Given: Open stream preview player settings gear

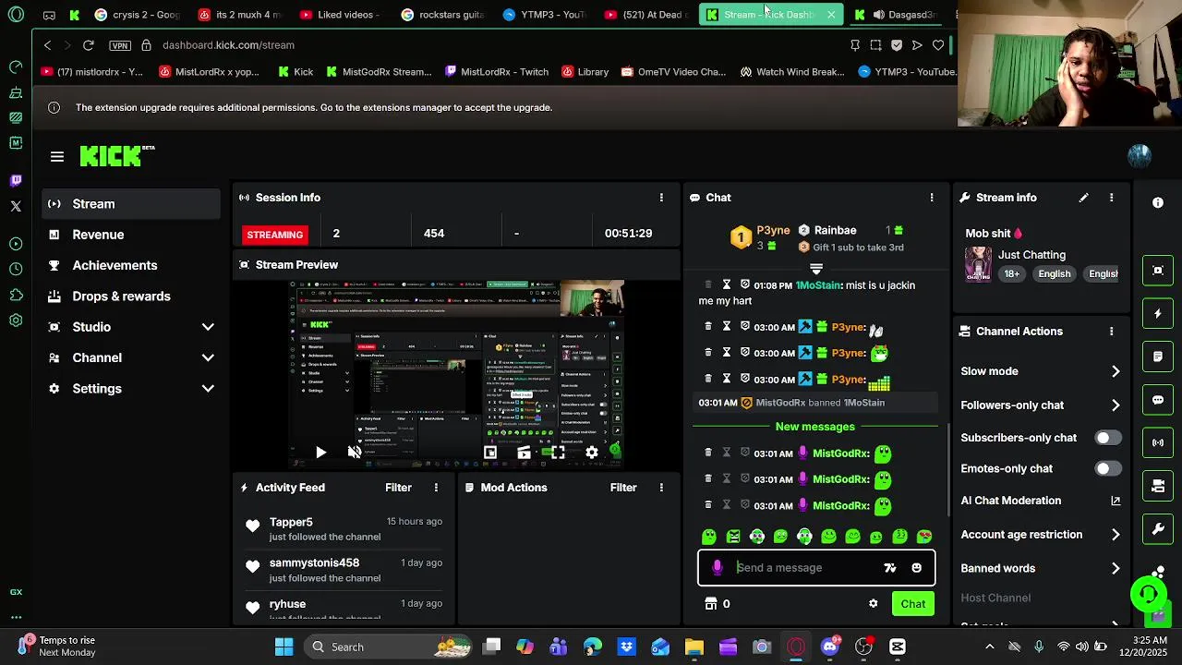Looking at the screenshot, I should click(x=592, y=453).
